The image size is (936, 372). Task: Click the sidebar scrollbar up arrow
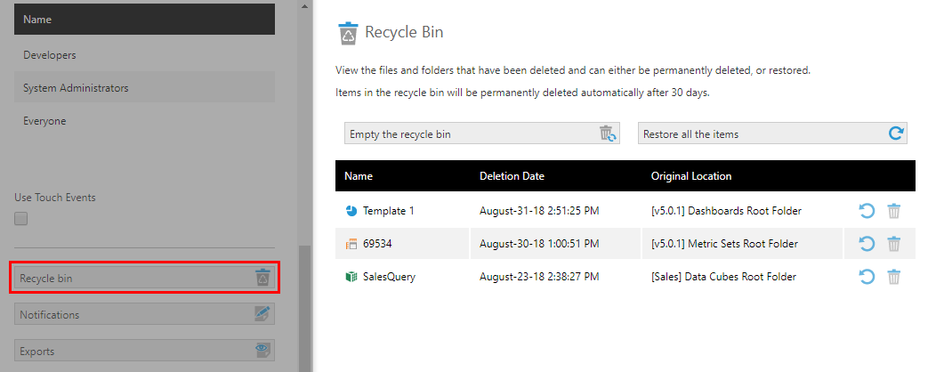[x=304, y=6]
